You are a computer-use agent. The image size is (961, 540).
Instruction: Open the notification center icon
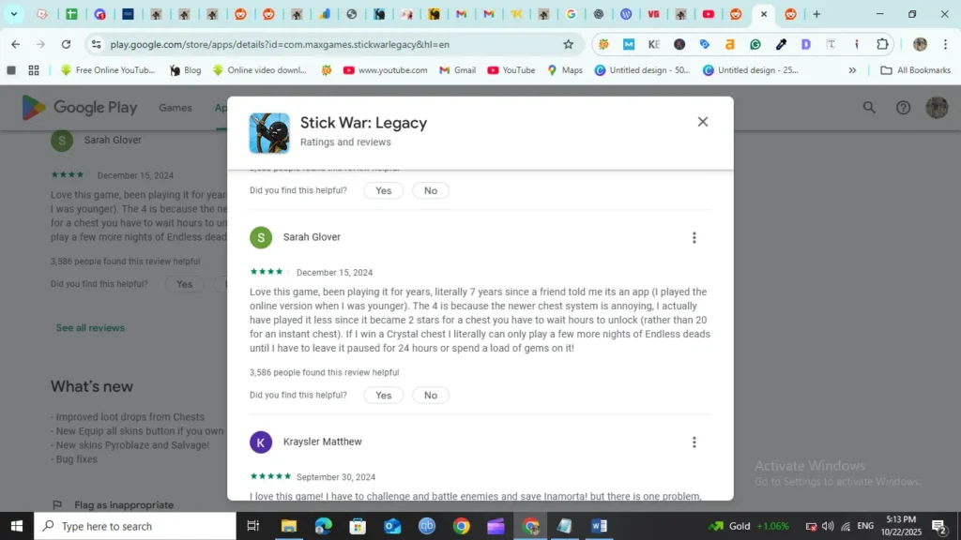pos(938,526)
